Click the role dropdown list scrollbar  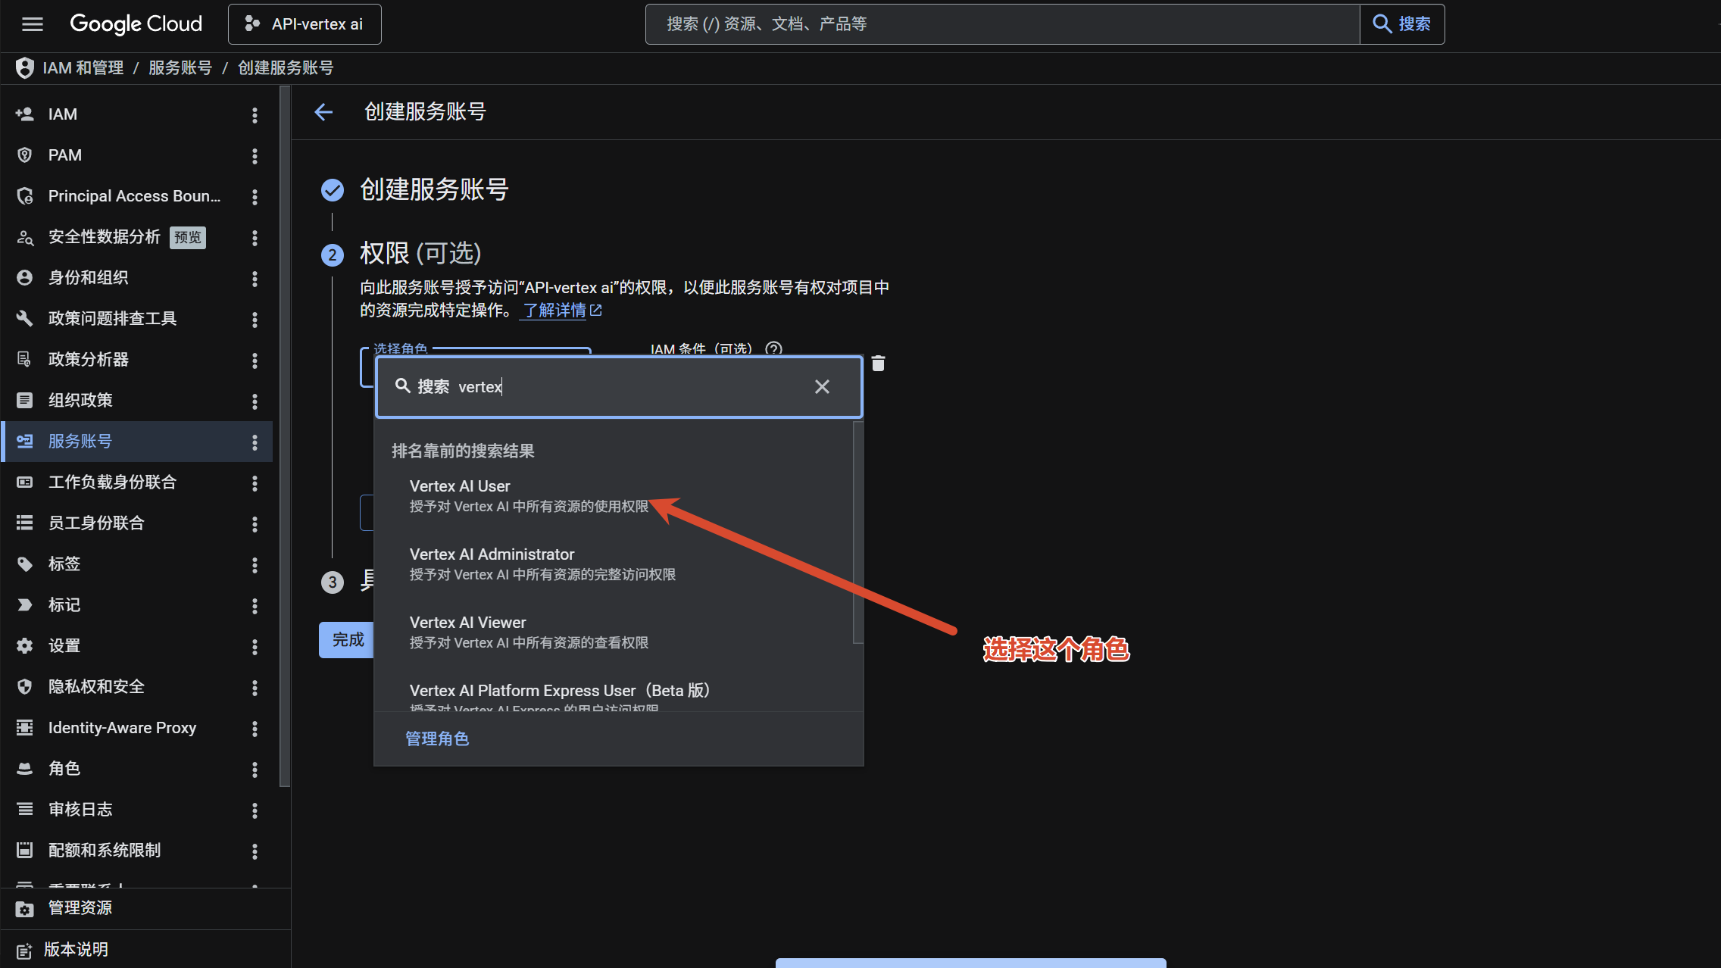857,532
